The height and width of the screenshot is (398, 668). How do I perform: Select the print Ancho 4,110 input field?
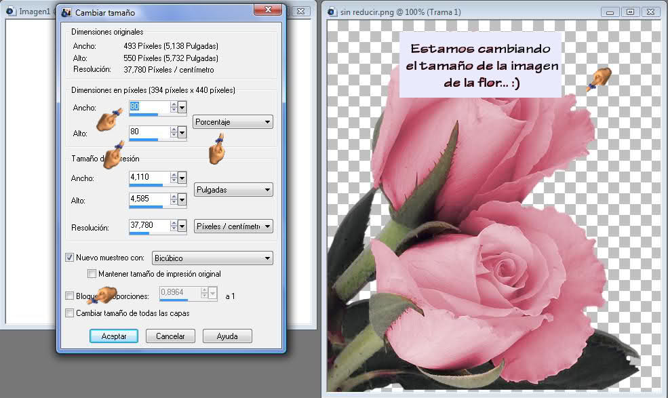tap(149, 177)
